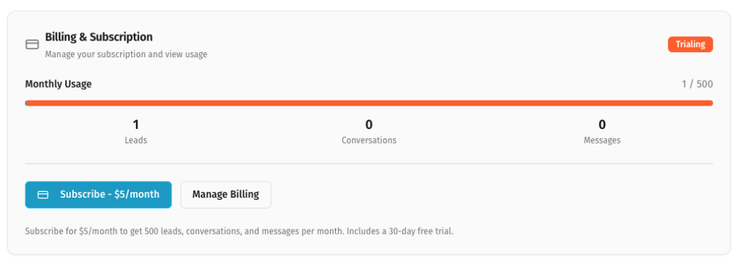The height and width of the screenshot is (265, 741).
Task: Click the Conversations count number
Action: (x=369, y=125)
